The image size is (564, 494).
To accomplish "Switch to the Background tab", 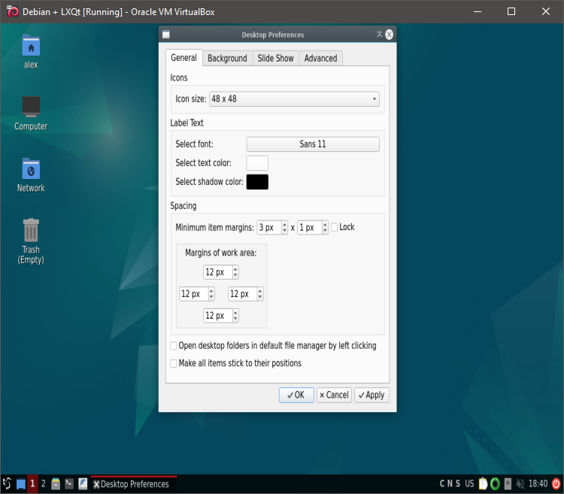I will [227, 58].
